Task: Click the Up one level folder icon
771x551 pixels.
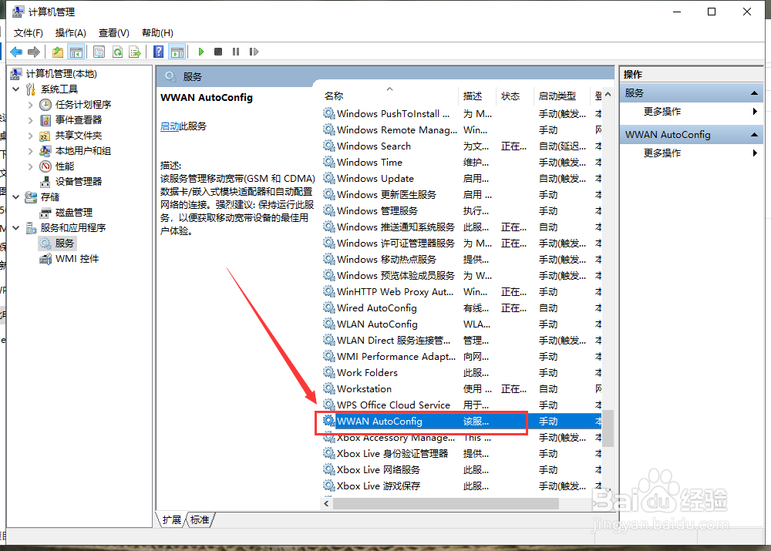Action: click(58, 52)
